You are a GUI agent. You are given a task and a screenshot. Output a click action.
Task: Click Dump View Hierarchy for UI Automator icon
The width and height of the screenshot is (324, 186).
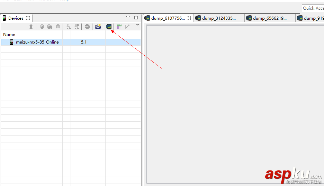109,27
